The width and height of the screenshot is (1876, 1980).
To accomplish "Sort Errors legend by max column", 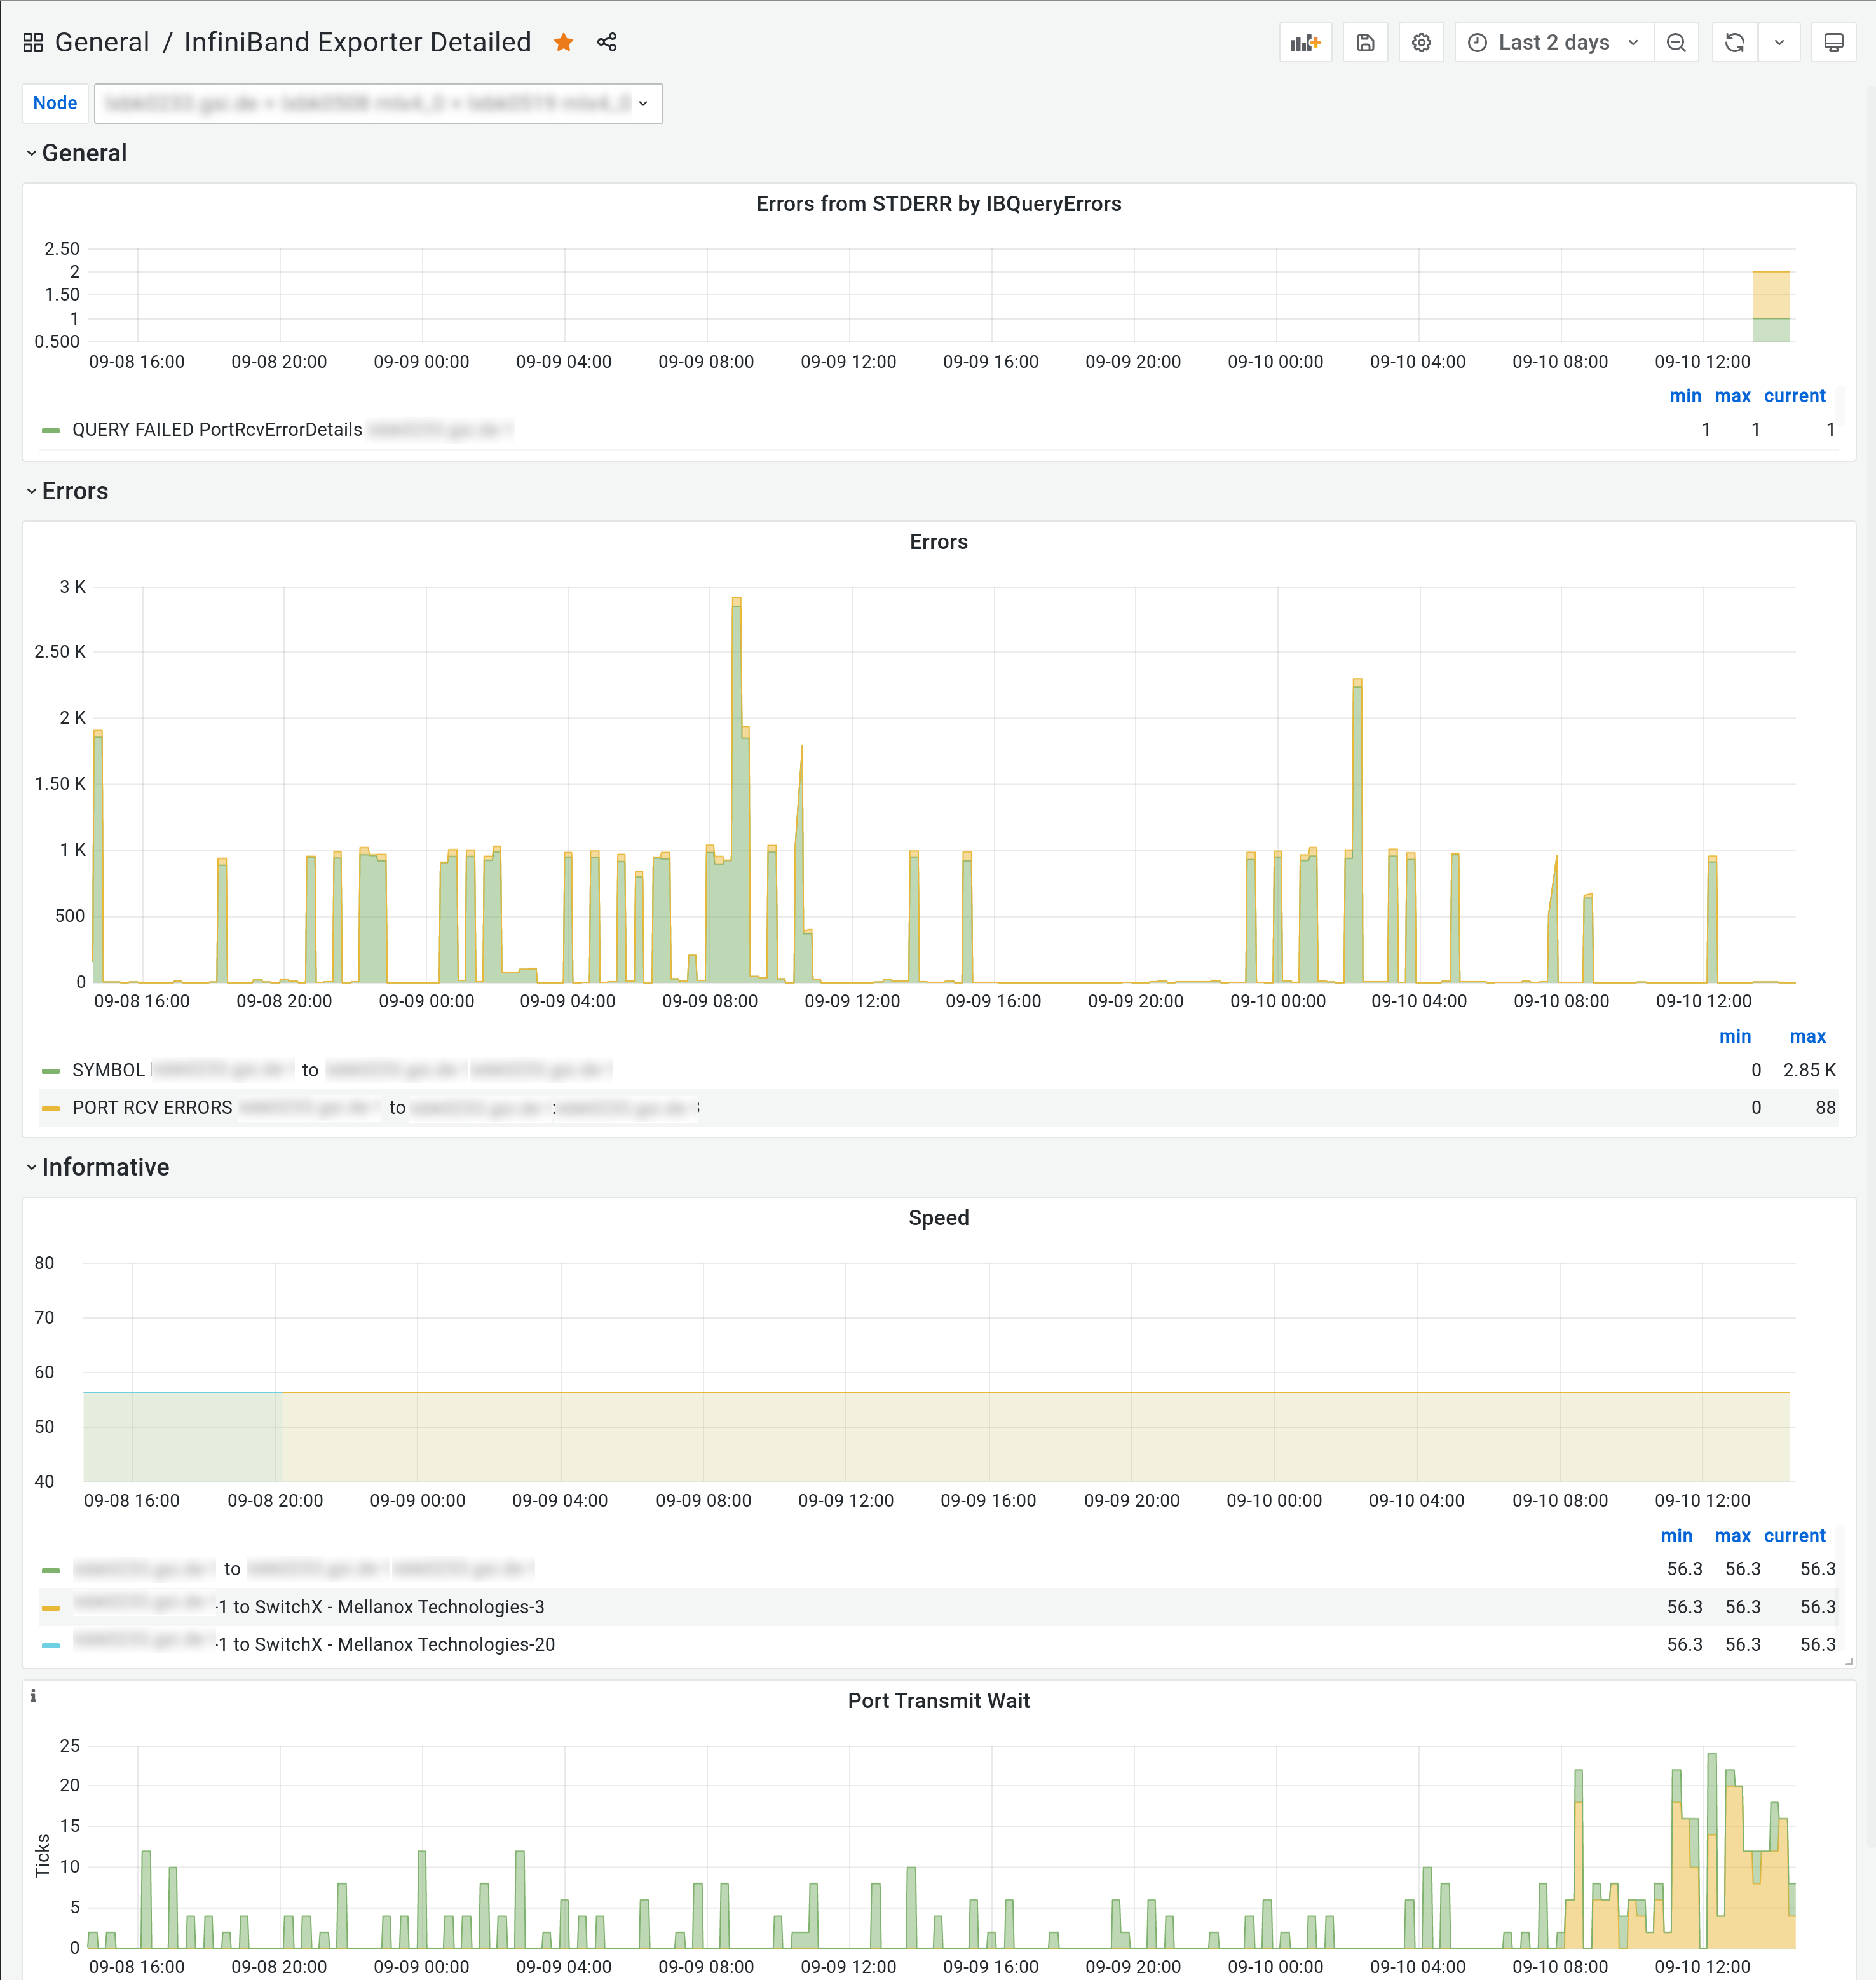I will click(1807, 1037).
